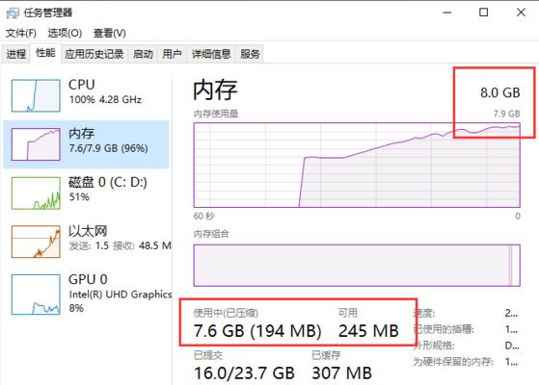Click the 内存组合 composition bar
Image resolution: width=539 pixels, height=385 pixels.
pos(357,266)
